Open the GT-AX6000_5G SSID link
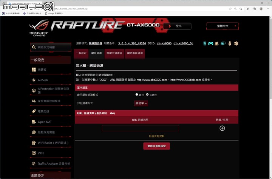This screenshot has height=179, width=272. tap(183, 43)
